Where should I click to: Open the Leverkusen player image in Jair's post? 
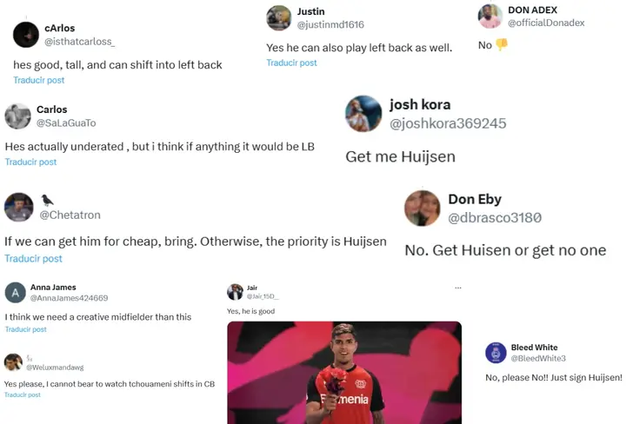coord(344,373)
